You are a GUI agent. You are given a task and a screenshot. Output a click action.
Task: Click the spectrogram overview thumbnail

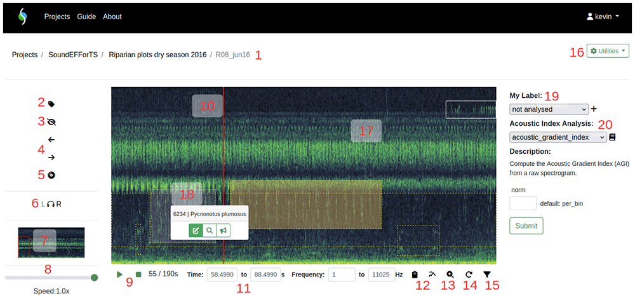tap(51, 243)
